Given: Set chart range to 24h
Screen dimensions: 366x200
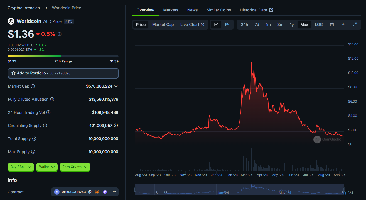Looking at the screenshot, I should 244,25.
